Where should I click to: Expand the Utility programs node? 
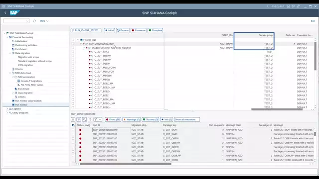tap(7, 113)
